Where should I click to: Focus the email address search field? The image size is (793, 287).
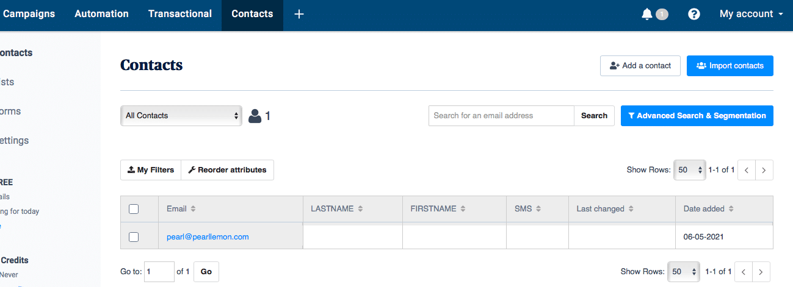pos(501,116)
